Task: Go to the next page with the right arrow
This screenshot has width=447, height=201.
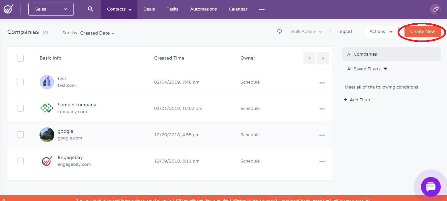Action: (x=323, y=58)
